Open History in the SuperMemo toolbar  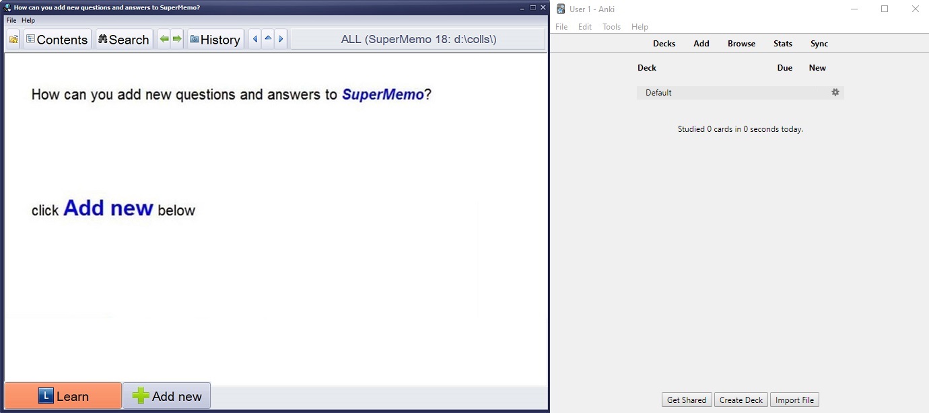point(215,40)
